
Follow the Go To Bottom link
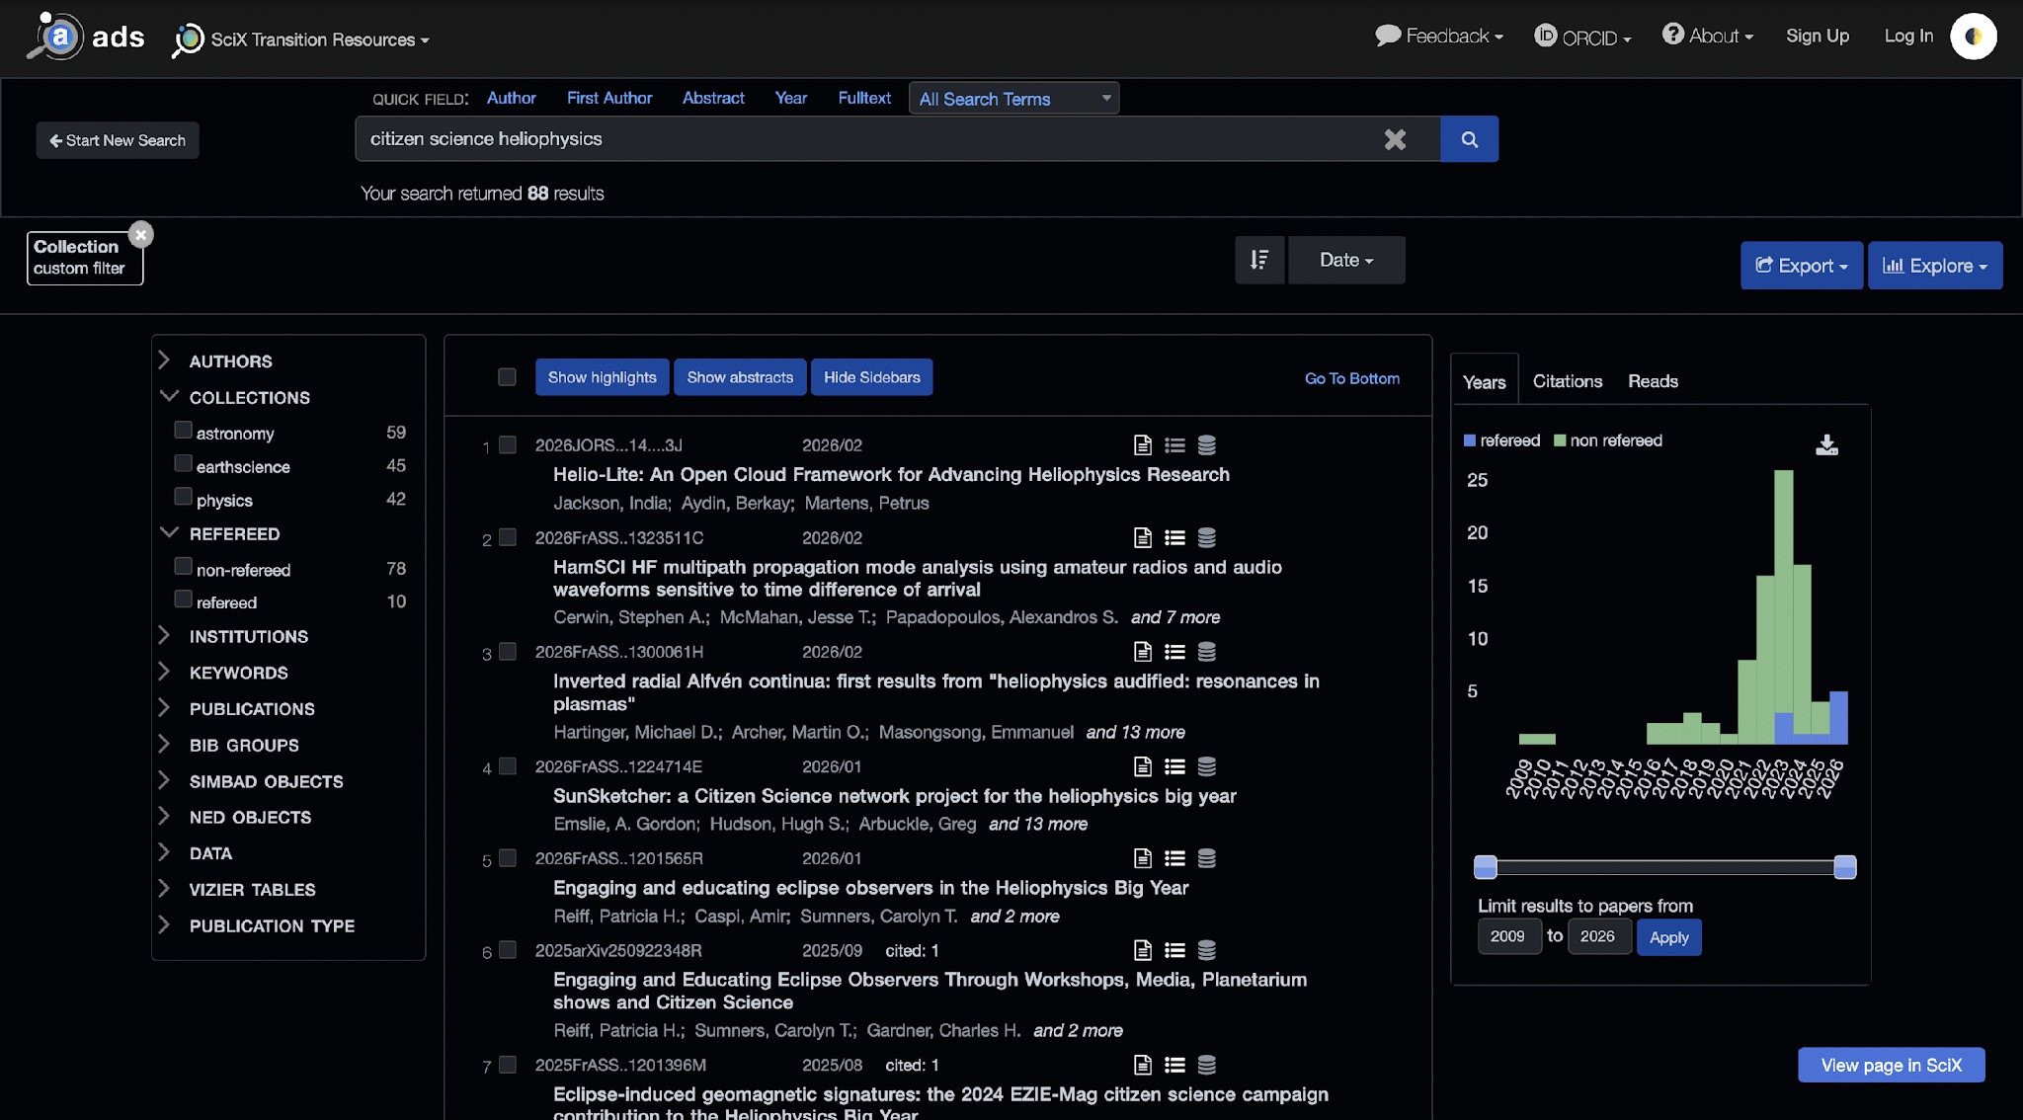pyautogui.click(x=1351, y=378)
